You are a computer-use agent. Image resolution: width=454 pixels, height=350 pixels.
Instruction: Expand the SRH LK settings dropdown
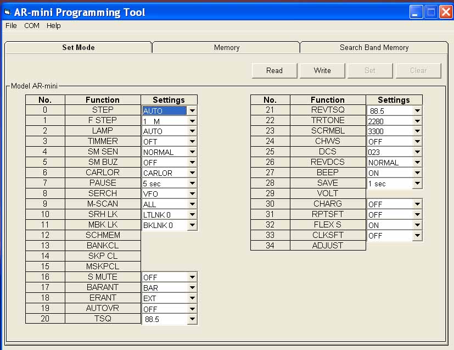pyautogui.click(x=192, y=215)
